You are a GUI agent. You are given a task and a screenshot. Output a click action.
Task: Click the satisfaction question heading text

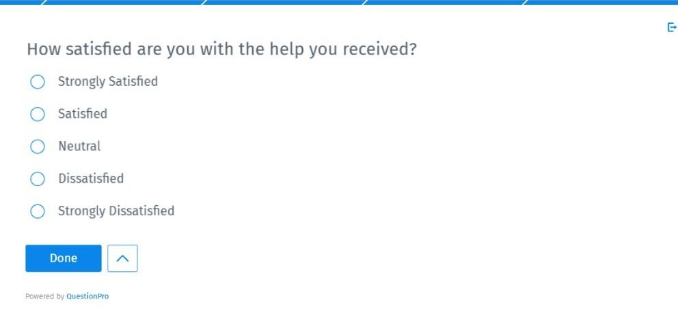coord(222,49)
